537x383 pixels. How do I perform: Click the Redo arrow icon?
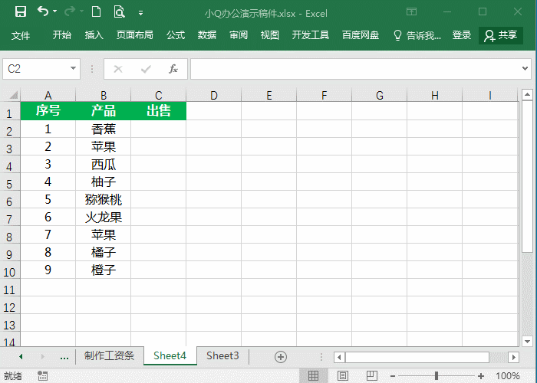pos(70,11)
